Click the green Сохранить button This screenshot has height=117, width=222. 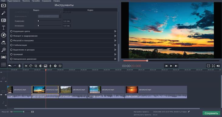coord(211,113)
